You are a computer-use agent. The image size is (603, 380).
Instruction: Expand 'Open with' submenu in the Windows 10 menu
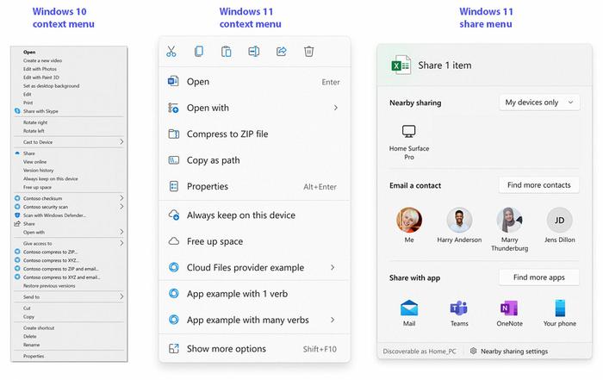tap(121, 232)
